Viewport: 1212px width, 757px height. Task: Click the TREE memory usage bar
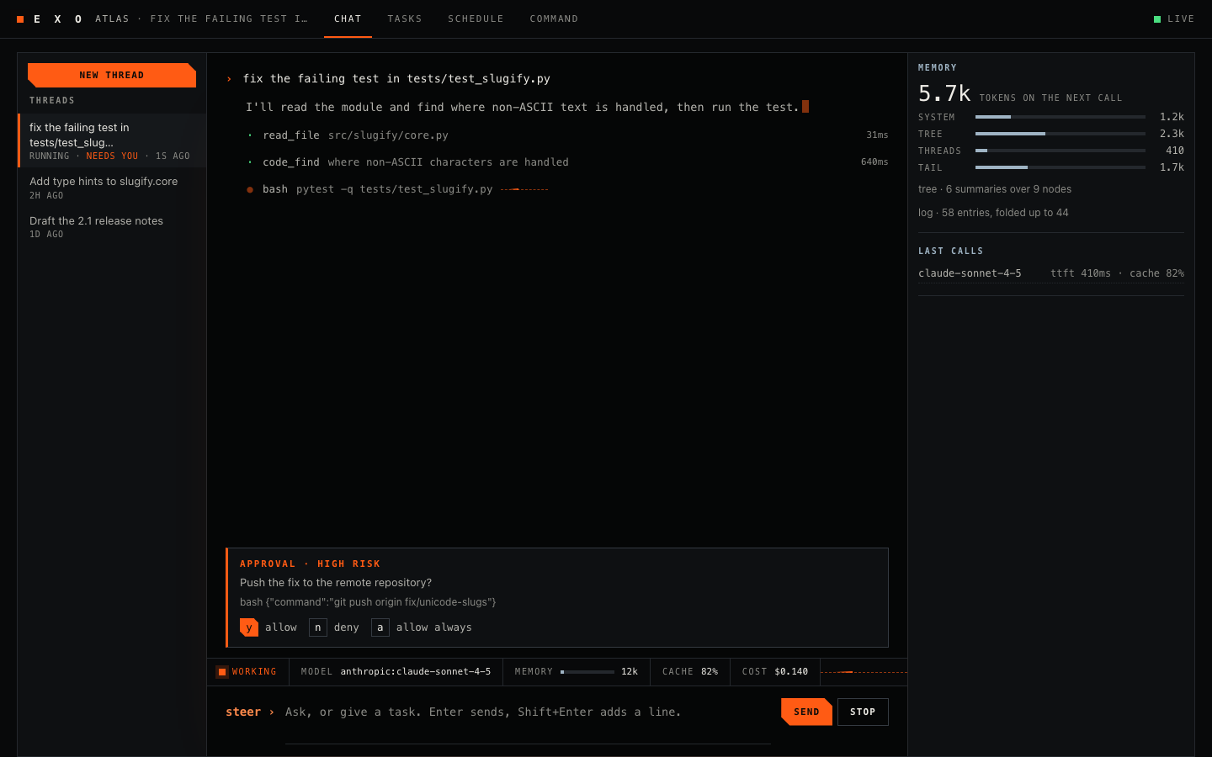point(1060,134)
